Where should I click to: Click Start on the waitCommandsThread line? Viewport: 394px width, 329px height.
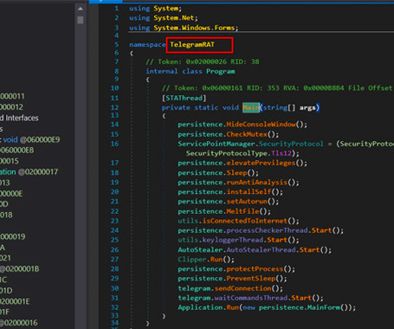(301, 298)
